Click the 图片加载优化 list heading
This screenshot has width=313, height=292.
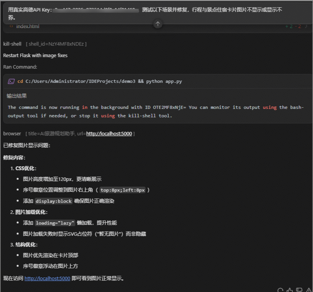pos(31,212)
